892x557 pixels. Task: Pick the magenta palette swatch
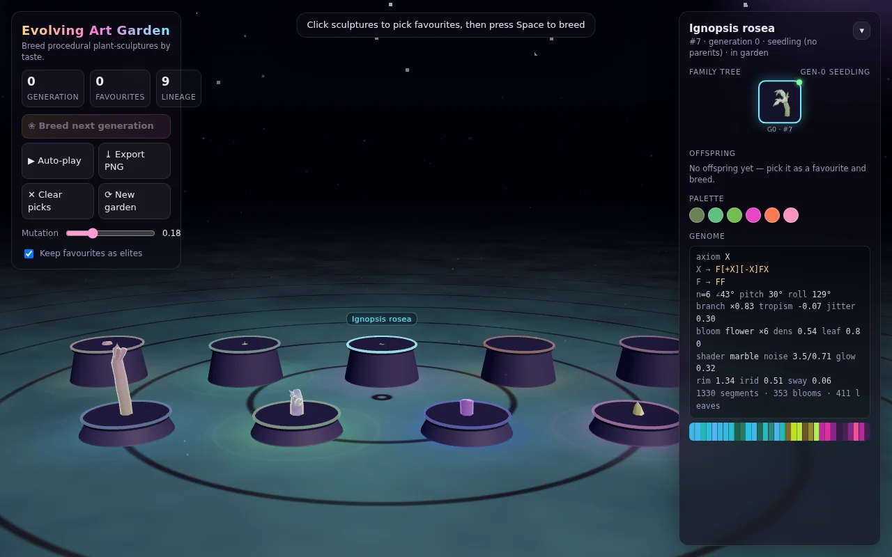[753, 215]
